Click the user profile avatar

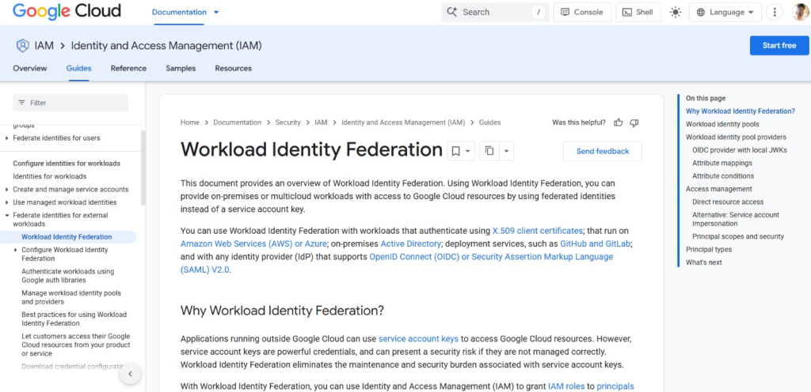tap(800, 13)
